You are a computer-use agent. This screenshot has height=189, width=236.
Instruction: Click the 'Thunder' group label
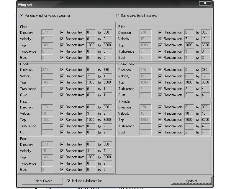(124, 101)
